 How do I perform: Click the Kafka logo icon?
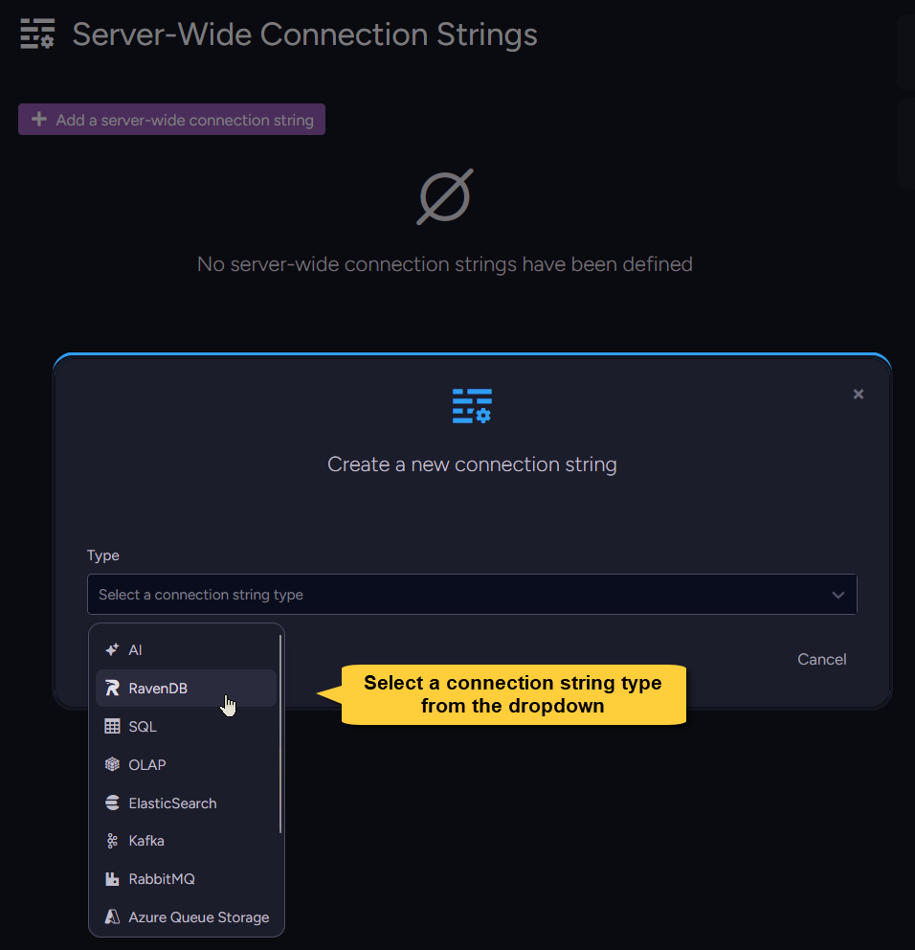click(x=112, y=841)
